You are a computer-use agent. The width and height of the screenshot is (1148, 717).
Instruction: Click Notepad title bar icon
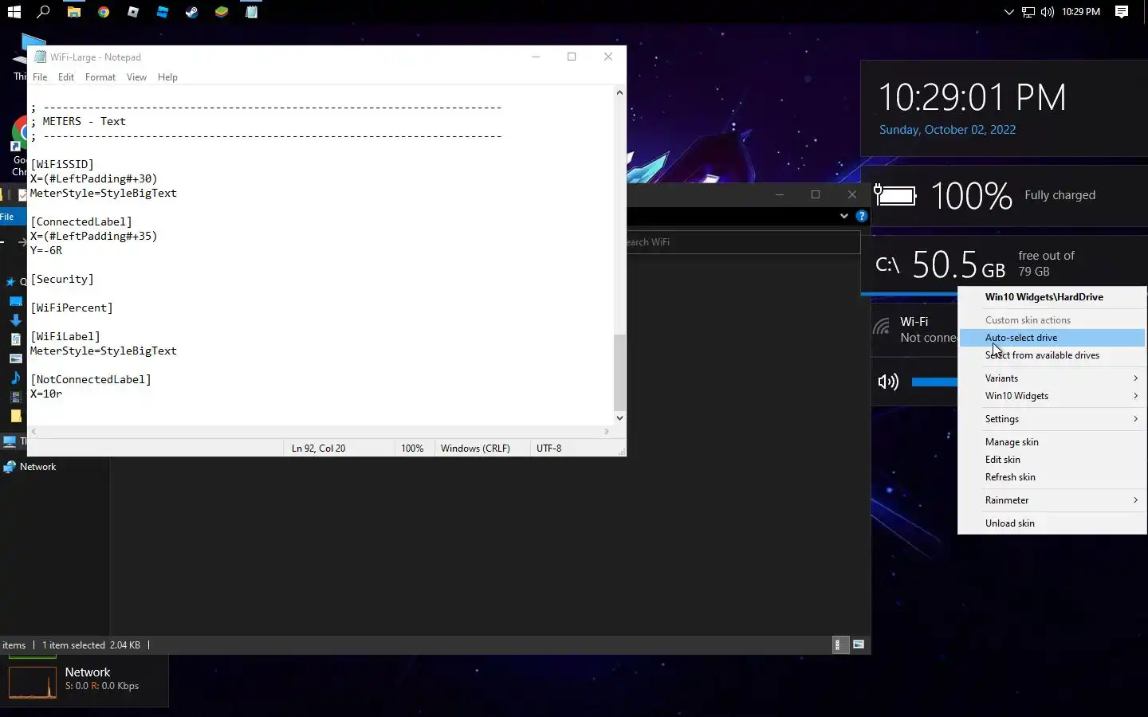click(x=40, y=57)
